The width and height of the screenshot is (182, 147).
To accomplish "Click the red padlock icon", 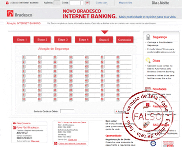I will coord(7,3).
